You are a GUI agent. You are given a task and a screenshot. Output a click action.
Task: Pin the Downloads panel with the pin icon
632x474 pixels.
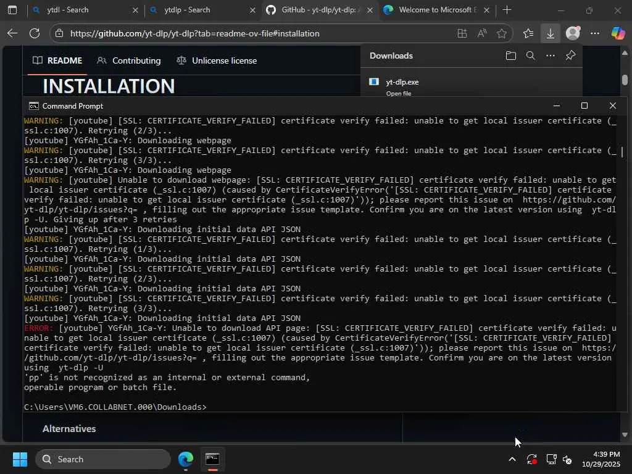(570, 56)
